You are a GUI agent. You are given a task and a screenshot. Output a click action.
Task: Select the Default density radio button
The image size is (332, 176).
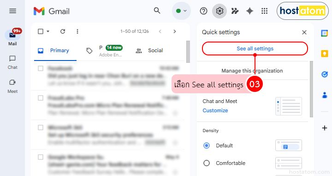coord(207,146)
